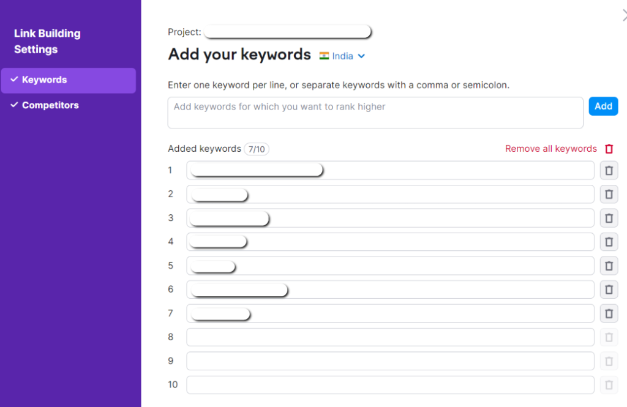The image size is (627, 407).
Task: Delete keyword 3 using its trash icon
Action: pos(609,218)
